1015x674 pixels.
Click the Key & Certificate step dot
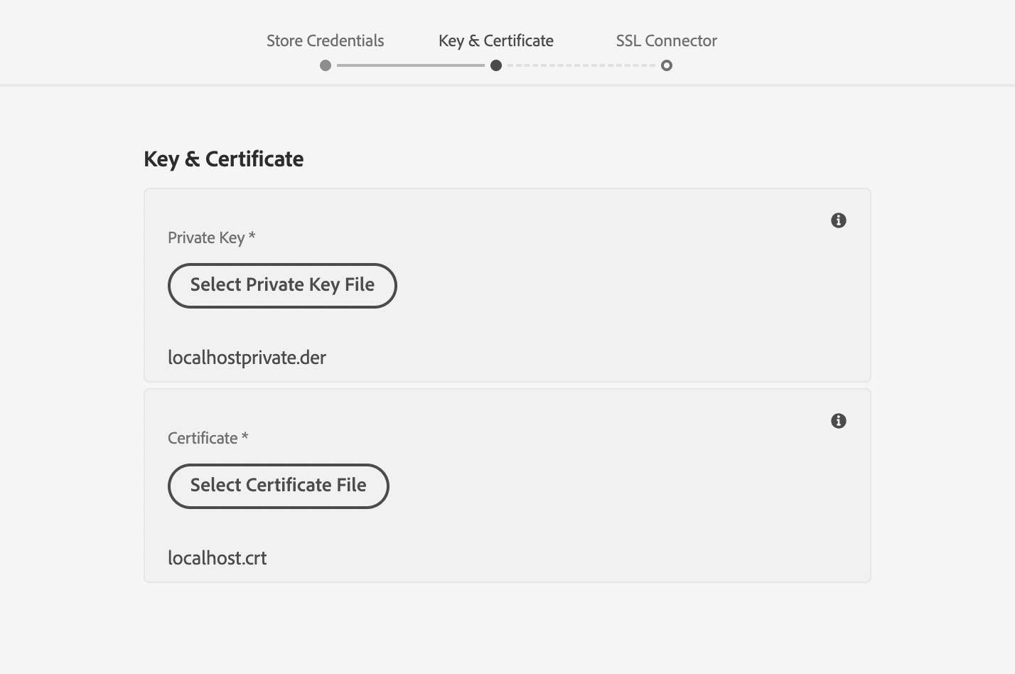pos(496,65)
